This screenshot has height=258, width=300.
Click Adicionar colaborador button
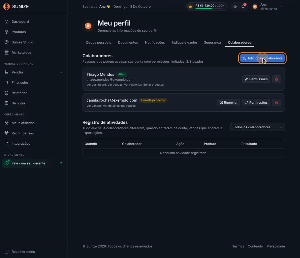tap(262, 58)
